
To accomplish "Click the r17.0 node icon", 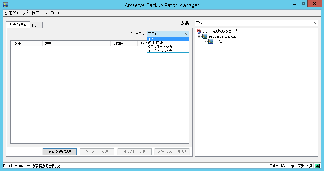I will tap(211, 41).
